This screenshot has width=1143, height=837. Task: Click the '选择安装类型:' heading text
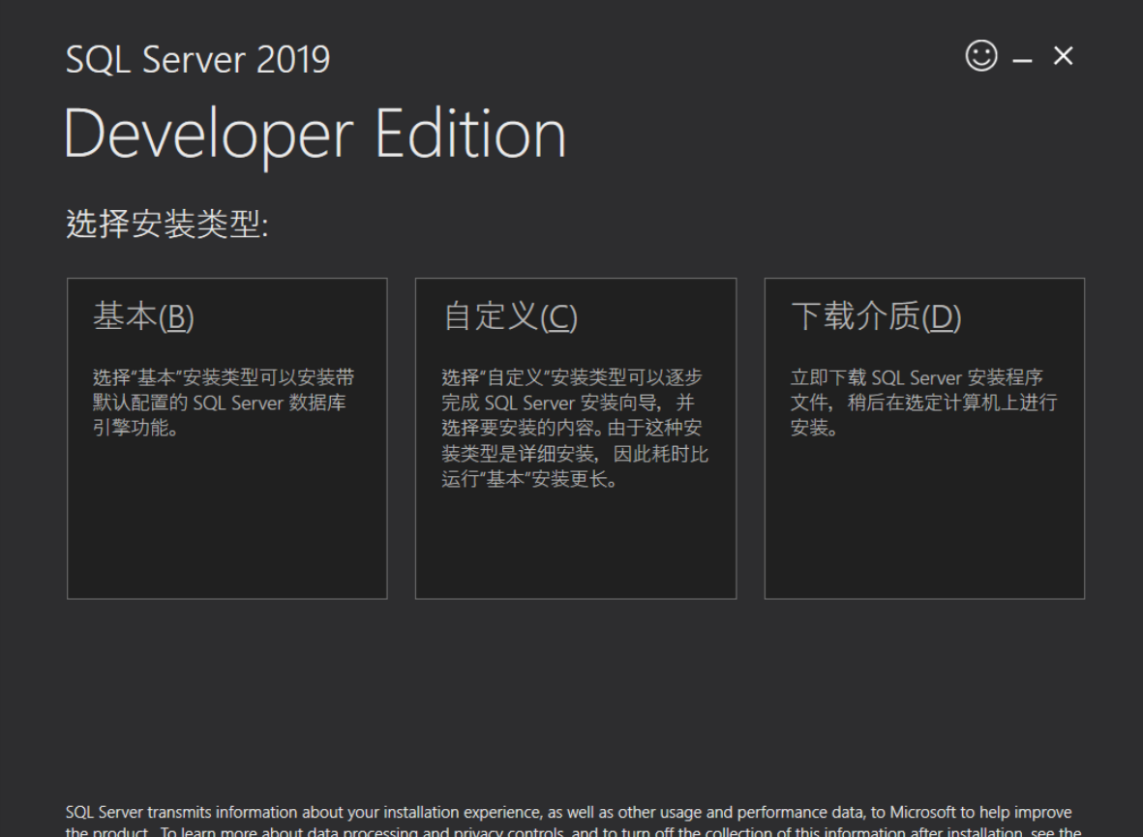point(166,224)
